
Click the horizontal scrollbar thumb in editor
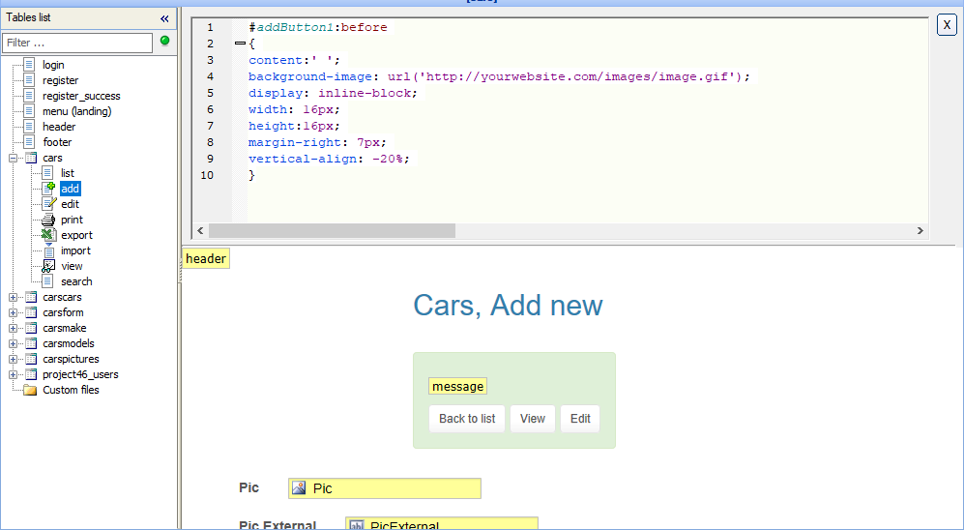pos(332,230)
